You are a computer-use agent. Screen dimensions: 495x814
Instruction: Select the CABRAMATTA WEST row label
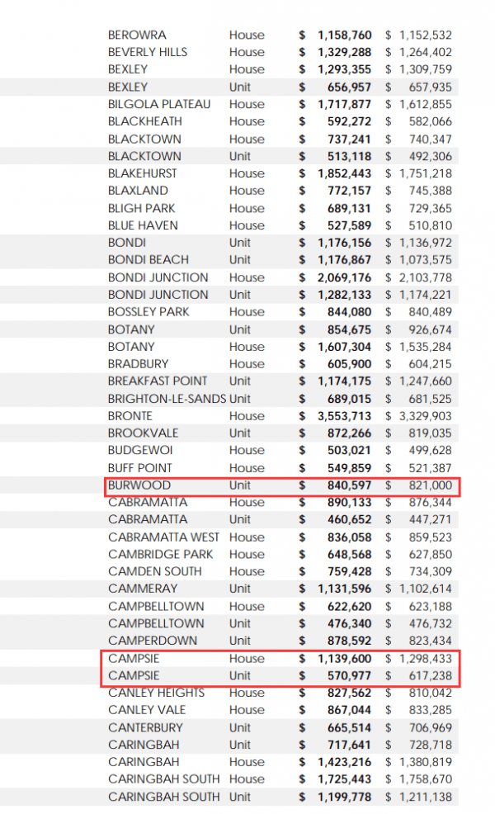coord(164,537)
